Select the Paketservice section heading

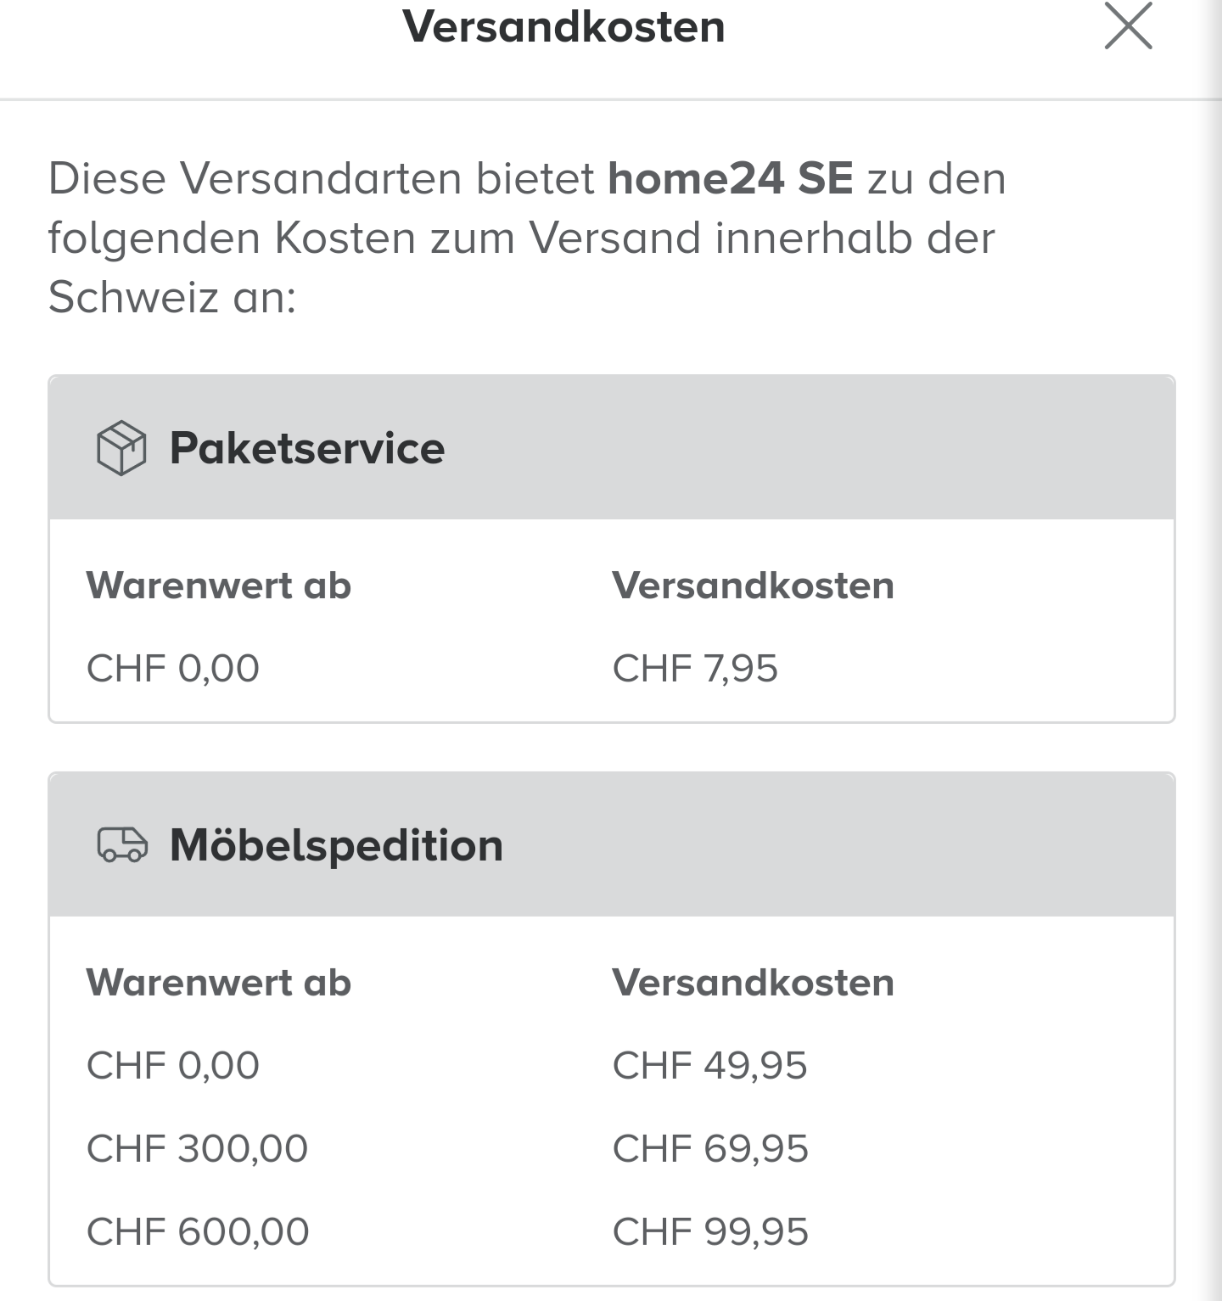[x=306, y=448]
